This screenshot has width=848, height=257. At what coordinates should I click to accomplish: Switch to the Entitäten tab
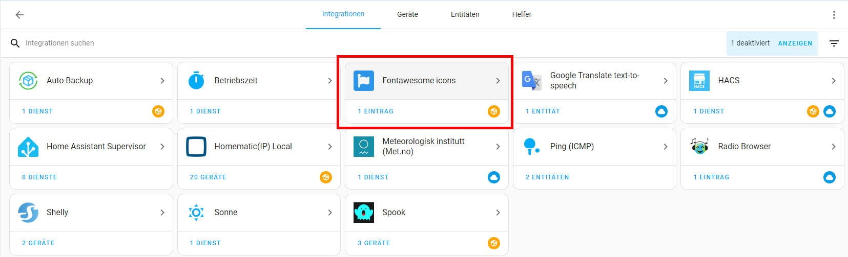tap(465, 15)
